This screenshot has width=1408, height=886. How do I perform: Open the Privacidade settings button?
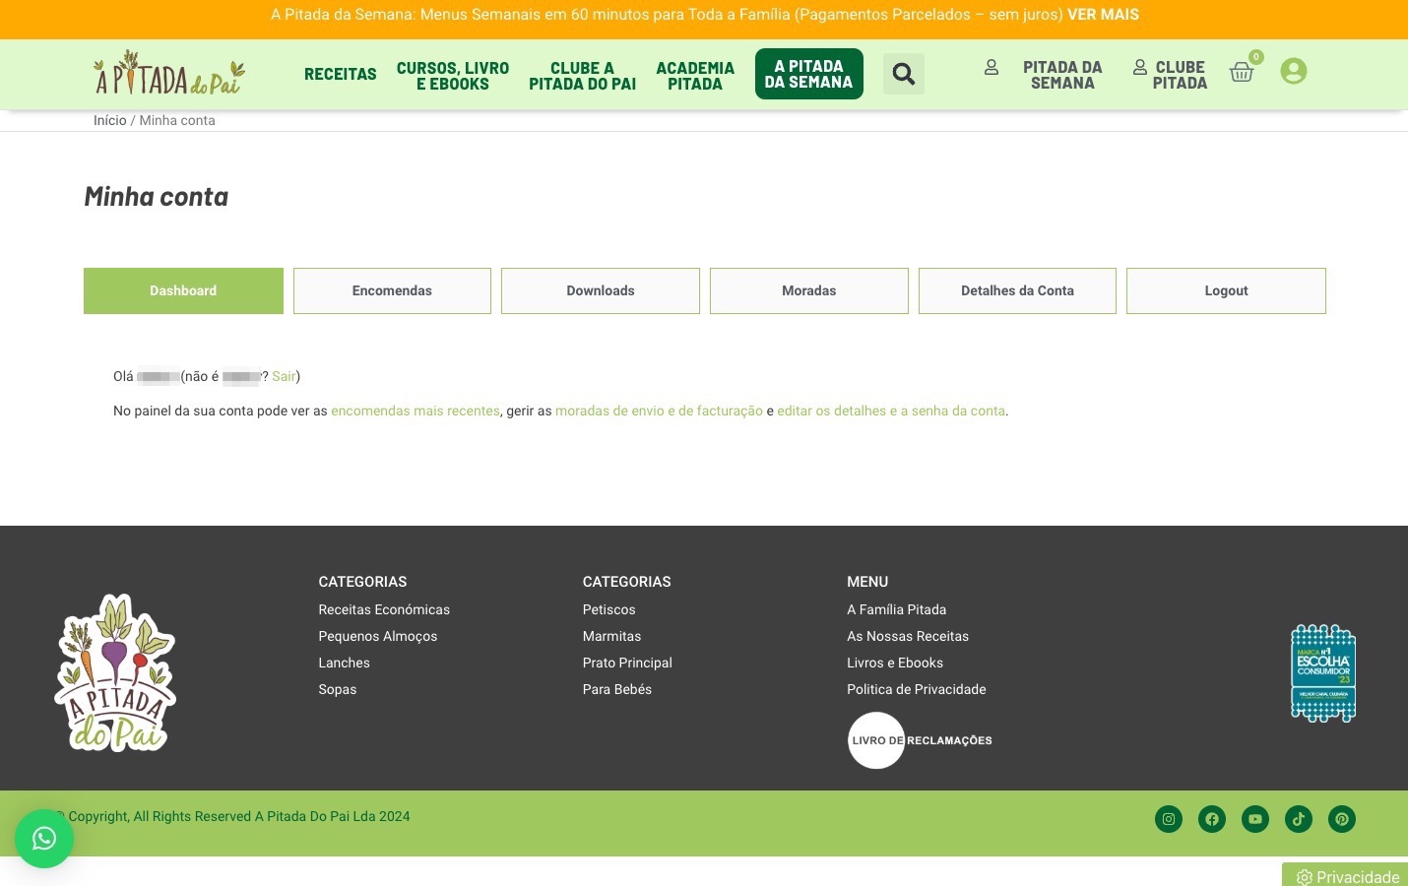[x=1347, y=876]
